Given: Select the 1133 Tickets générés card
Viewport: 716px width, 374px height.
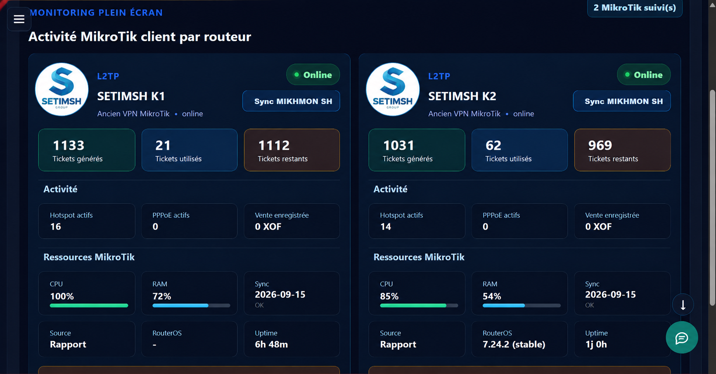Looking at the screenshot, I should click(x=87, y=150).
